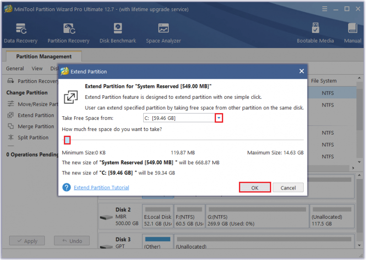Select Partition Recovery in left sidebar
366x260 pixels.
[x=32, y=81]
